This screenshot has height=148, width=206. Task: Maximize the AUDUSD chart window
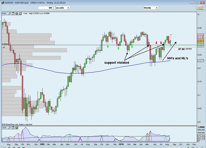[x=197, y=3]
